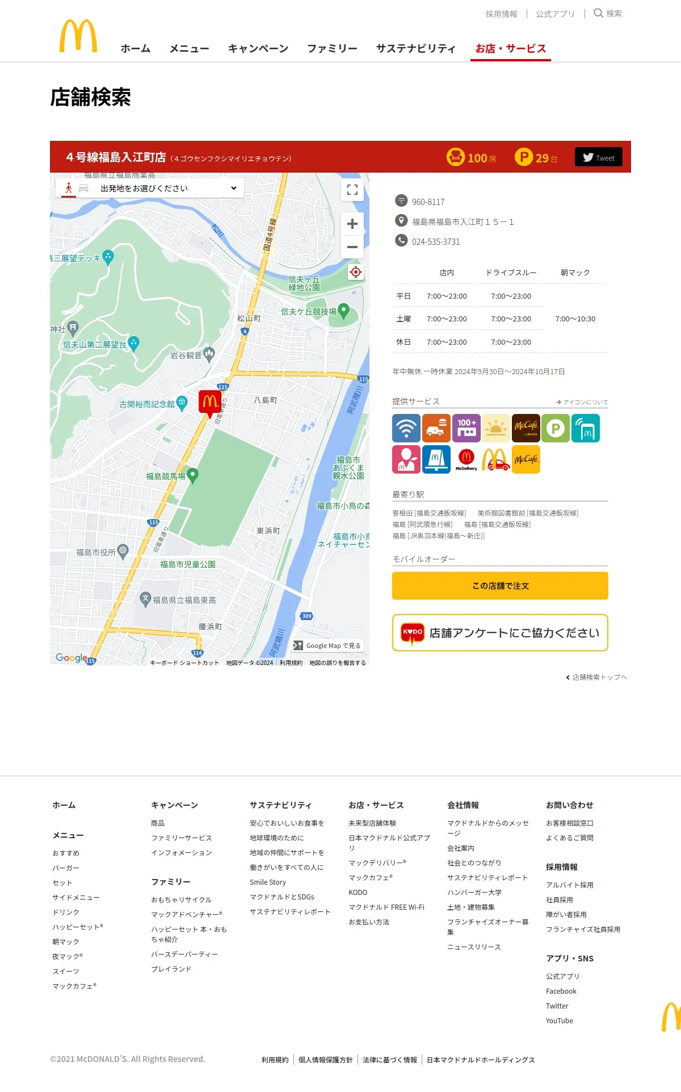The width and height of the screenshot is (681, 1092).
Task: Click Google Map で見る on the map
Action: [x=327, y=646]
